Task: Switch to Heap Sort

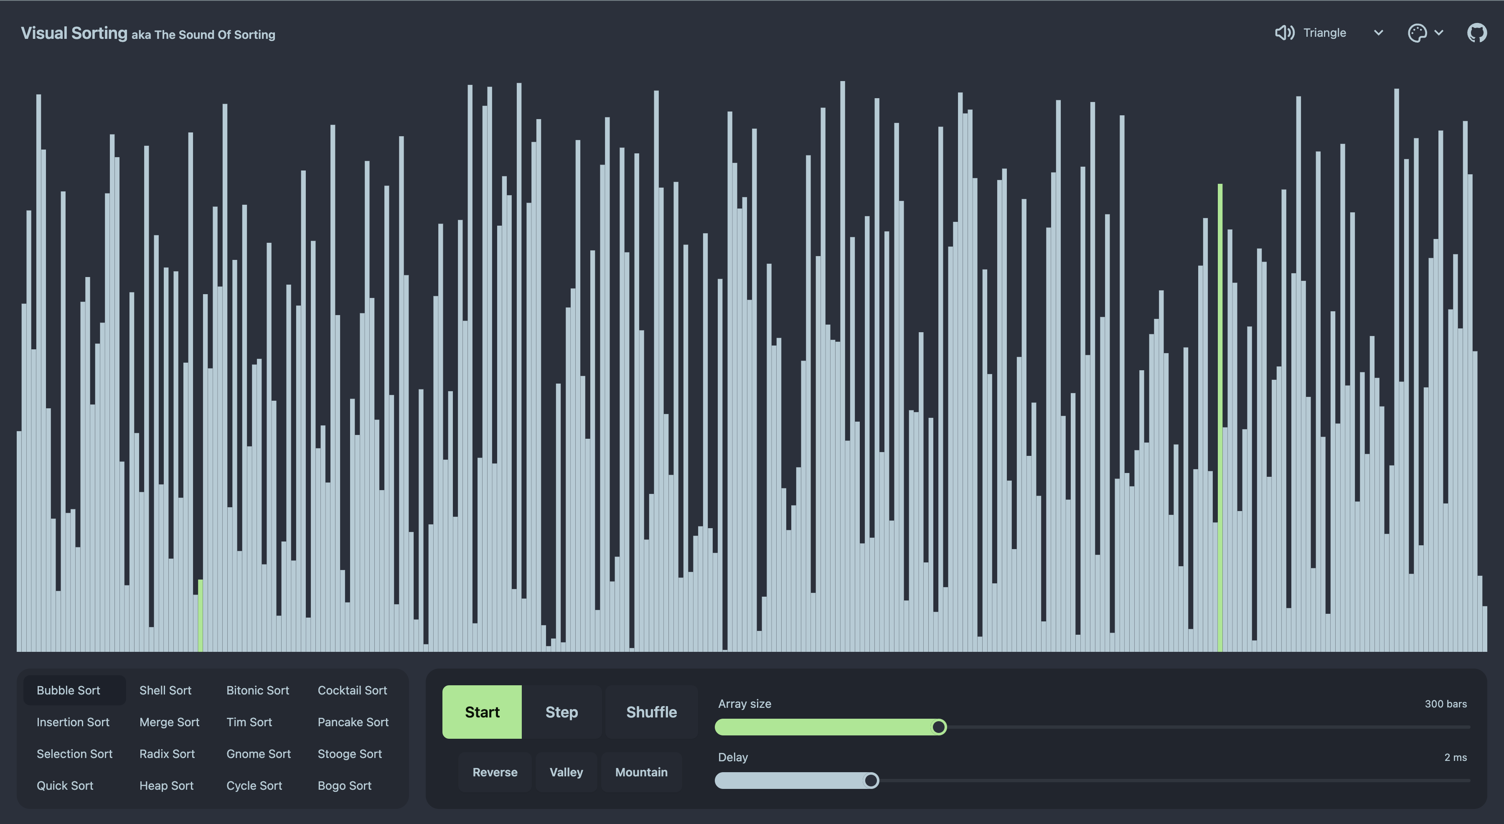Action: tap(166, 786)
